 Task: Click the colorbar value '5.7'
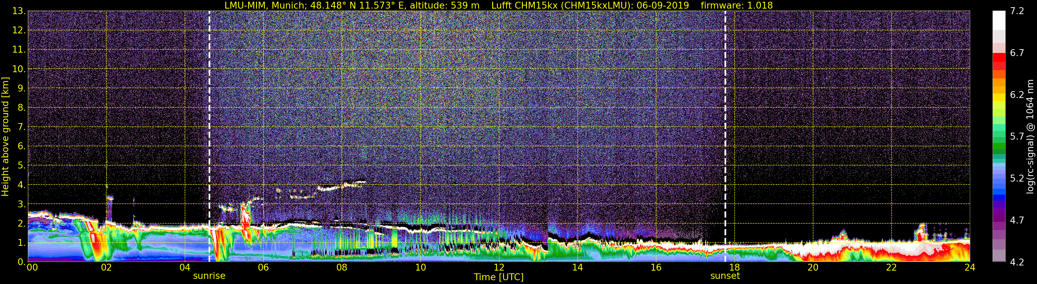1017,136
